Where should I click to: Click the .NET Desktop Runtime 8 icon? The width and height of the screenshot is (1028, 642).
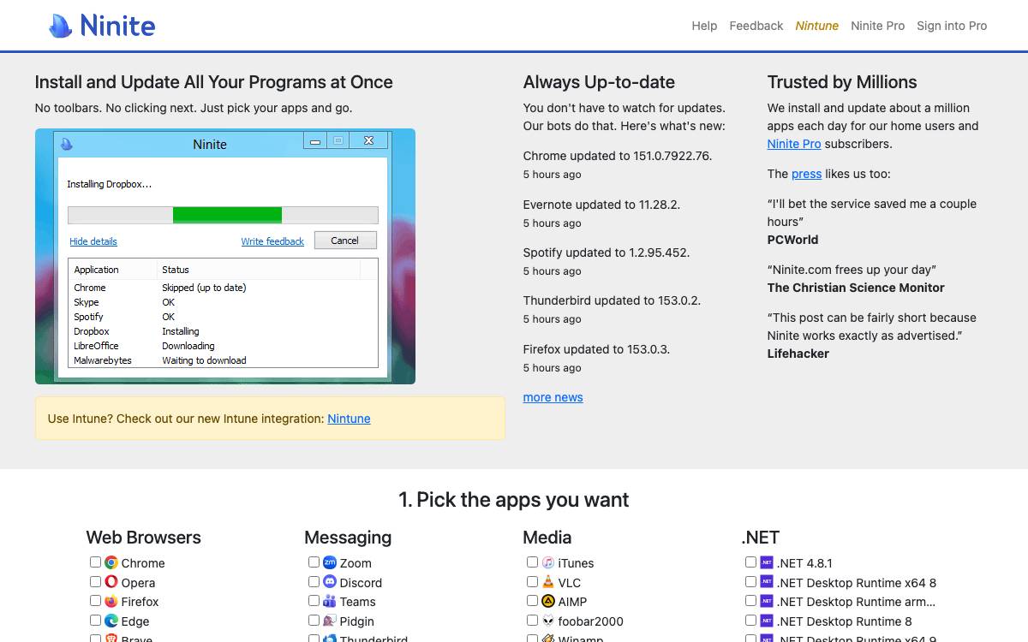pos(767,621)
